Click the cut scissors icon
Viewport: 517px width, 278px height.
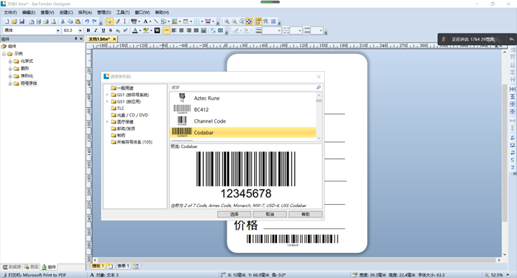click(x=63, y=21)
